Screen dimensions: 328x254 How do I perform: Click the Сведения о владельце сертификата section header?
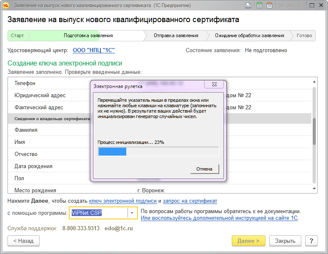160,119
